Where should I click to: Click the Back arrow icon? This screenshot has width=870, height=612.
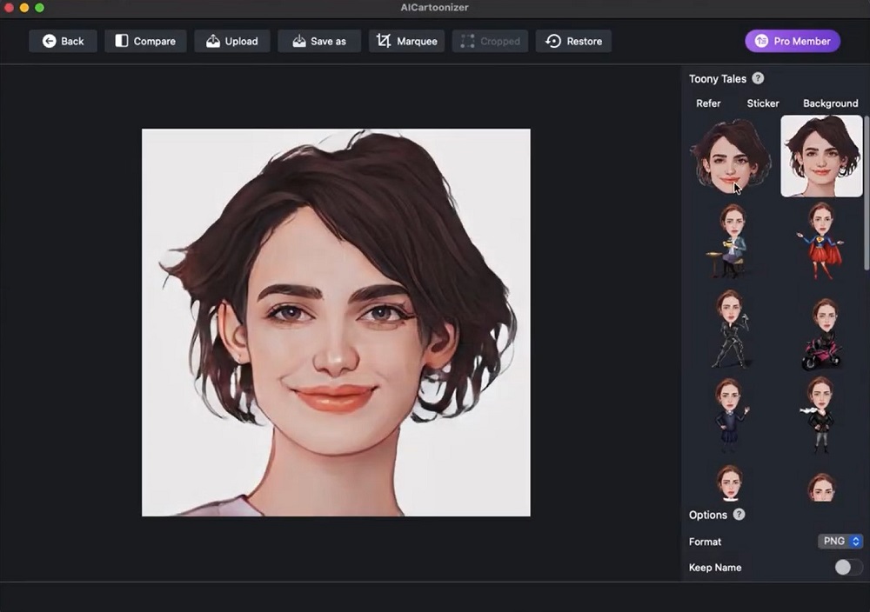pyautogui.click(x=50, y=40)
